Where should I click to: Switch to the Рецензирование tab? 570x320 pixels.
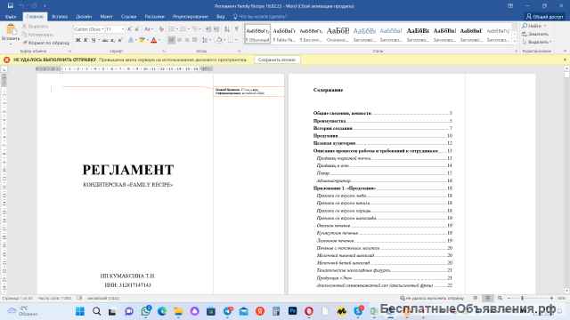pyautogui.click(x=190, y=17)
